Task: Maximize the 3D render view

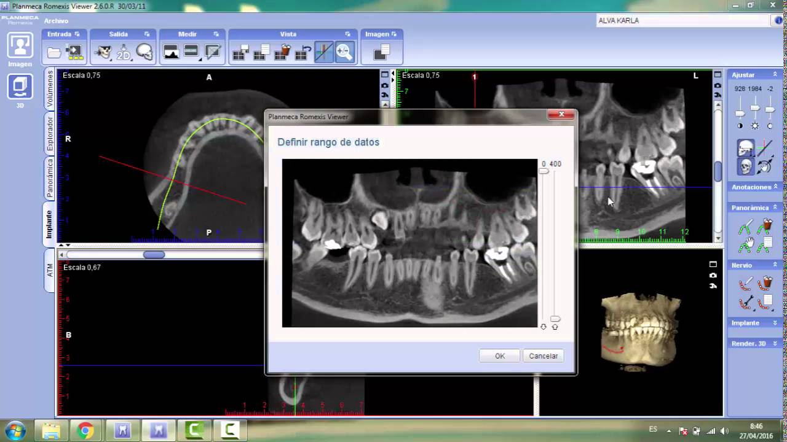Action: (x=713, y=265)
